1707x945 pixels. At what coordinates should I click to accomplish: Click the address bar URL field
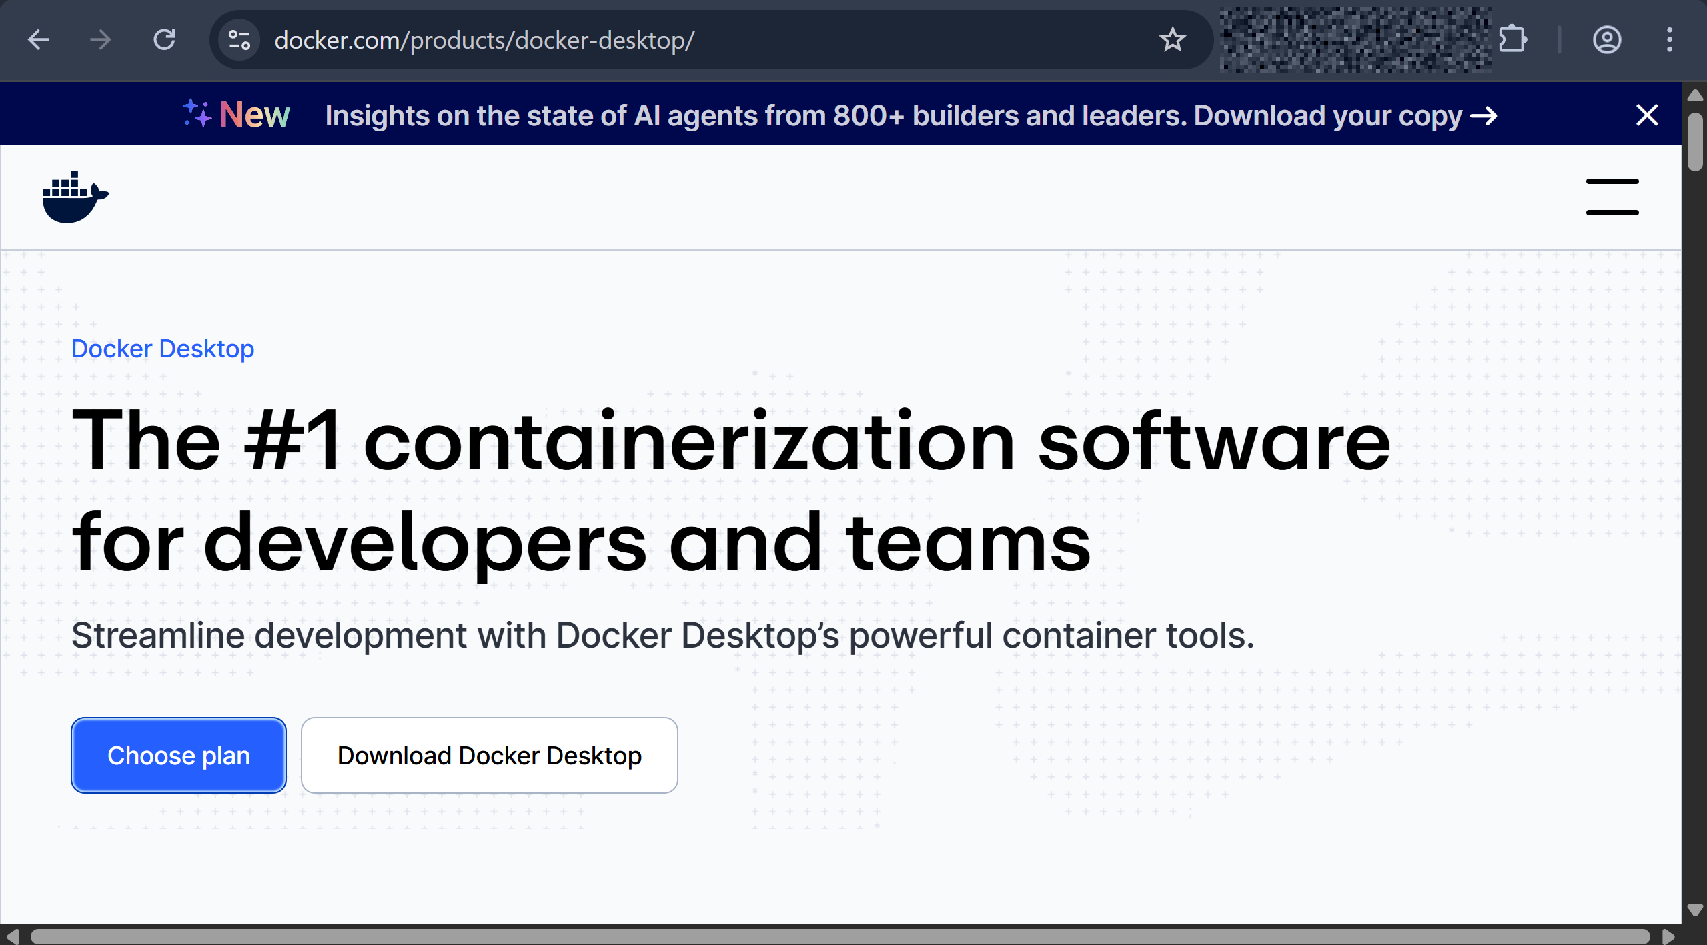click(710, 40)
